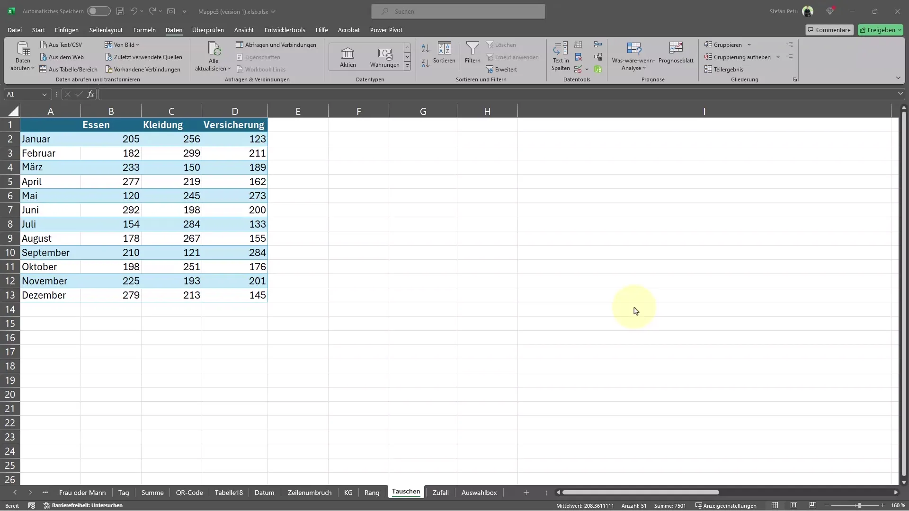Click Zuletzt verwendete Quellen
The width and height of the screenshot is (909, 511).
pyautogui.click(x=144, y=57)
